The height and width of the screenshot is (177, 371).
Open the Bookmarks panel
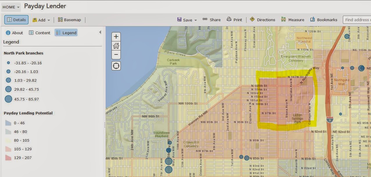pos(323,20)
